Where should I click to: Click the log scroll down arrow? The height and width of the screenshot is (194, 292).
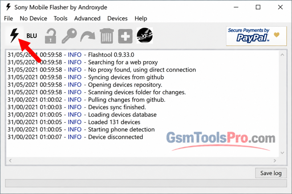coord(282,153)
